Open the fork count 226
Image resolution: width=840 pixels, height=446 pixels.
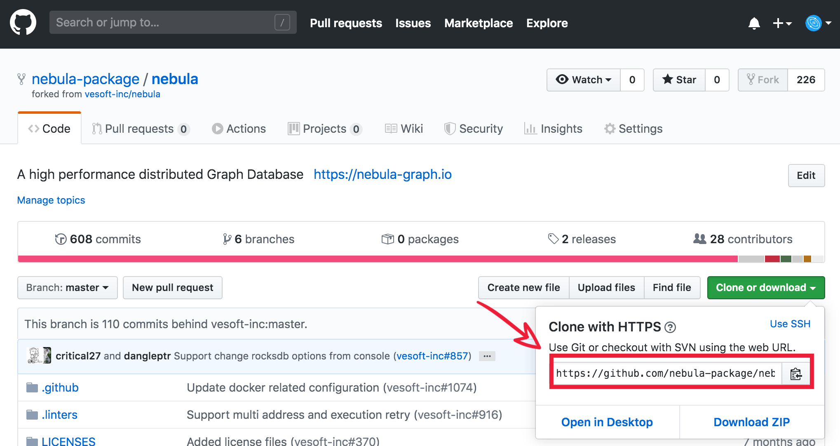806,80
